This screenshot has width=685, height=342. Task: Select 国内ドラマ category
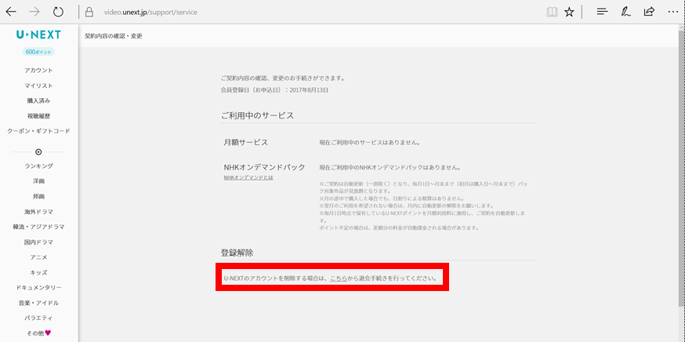[38, 242]
